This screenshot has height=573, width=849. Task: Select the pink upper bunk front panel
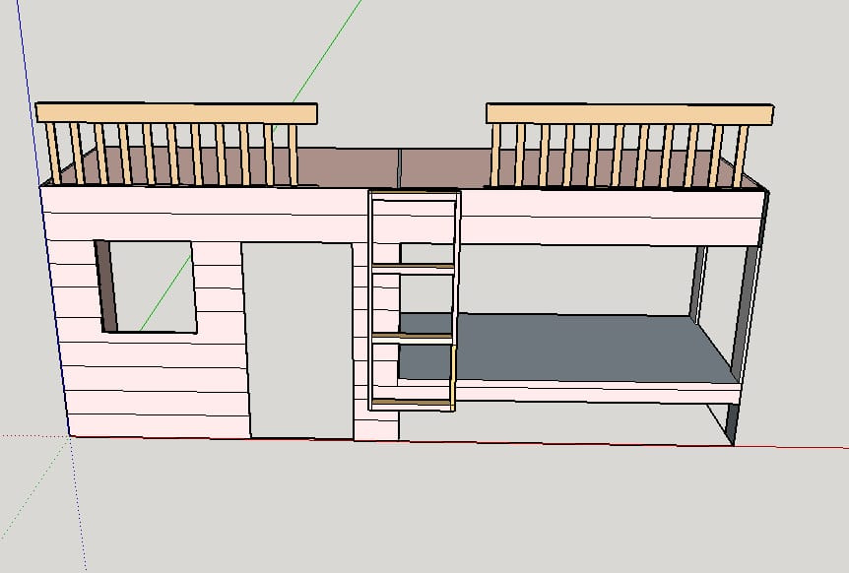click(611, 217)
